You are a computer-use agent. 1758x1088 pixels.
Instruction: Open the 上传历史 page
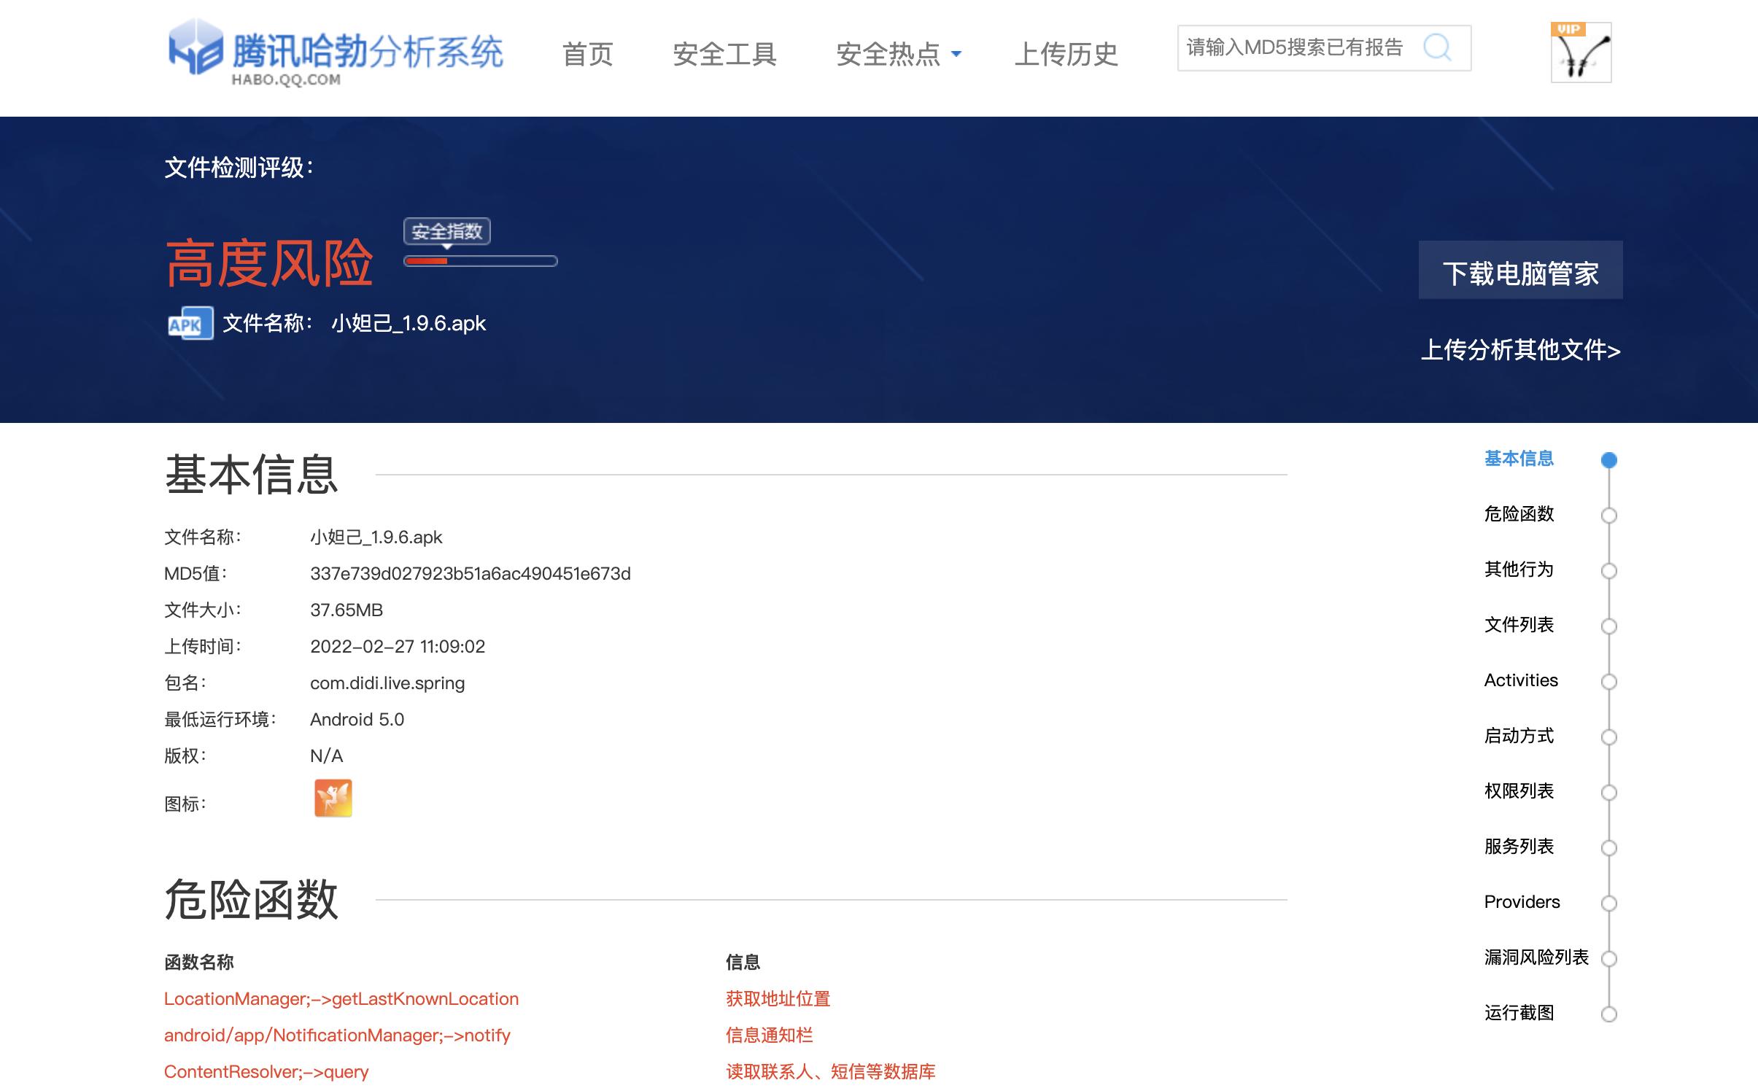pos(1067,54)
